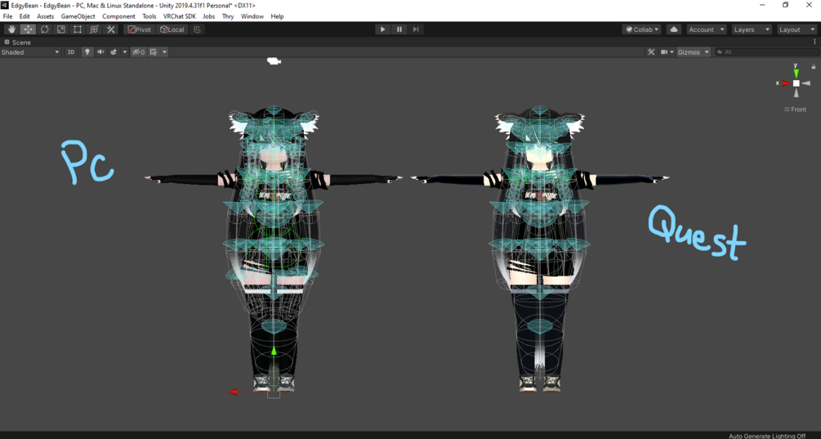Open scene component tools wrench icon

[x=651, y=52]
